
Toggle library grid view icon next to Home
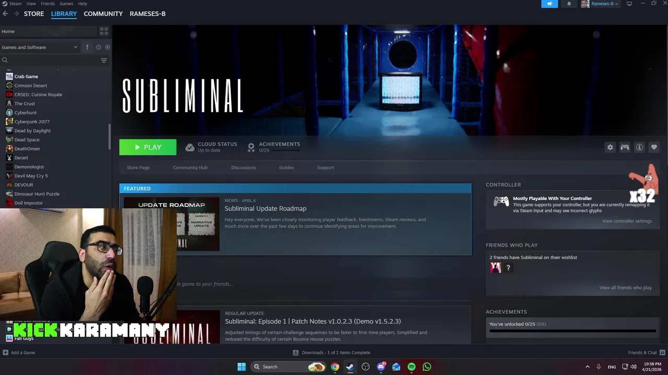[104, 31]
